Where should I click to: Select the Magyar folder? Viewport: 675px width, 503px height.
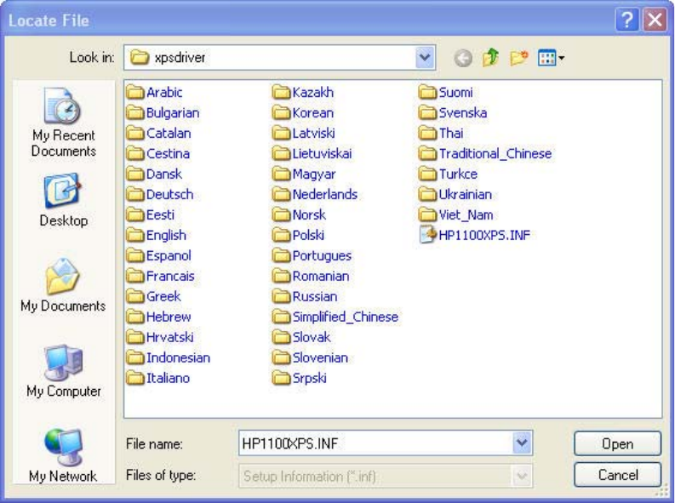304,174
